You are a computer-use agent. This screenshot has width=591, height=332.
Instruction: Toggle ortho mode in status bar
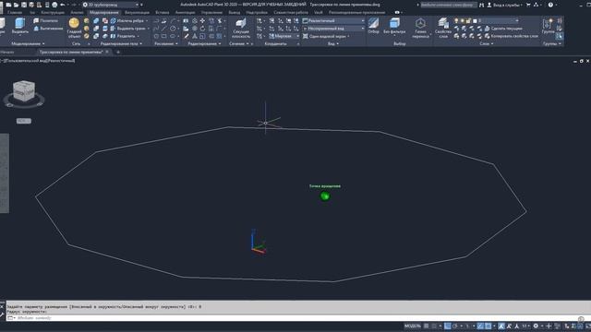(x=447, y=326)
